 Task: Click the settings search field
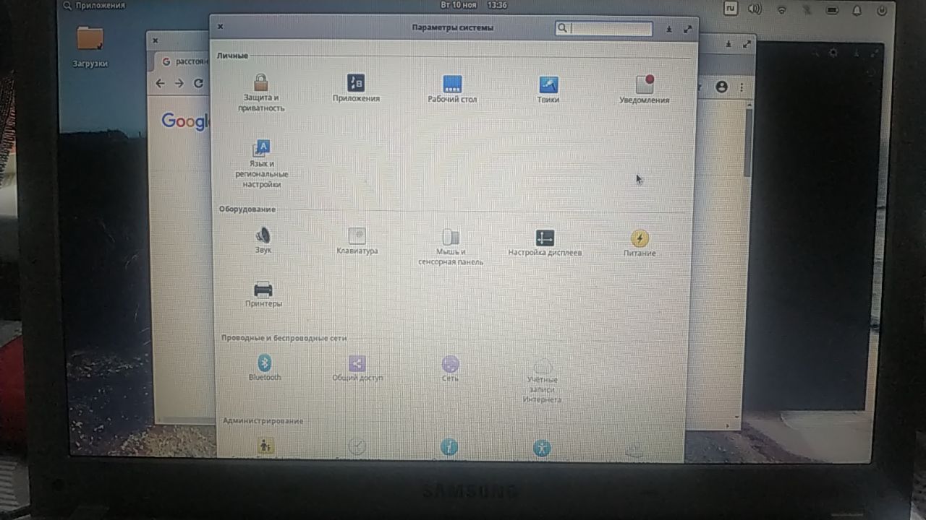603,29
